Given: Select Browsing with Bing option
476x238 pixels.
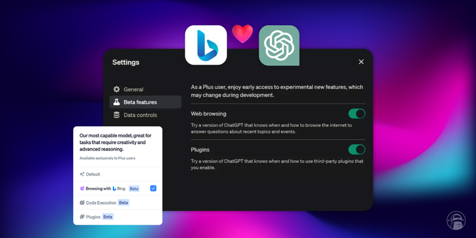Looking at the screenshot, I should click(x=118, y=189).
